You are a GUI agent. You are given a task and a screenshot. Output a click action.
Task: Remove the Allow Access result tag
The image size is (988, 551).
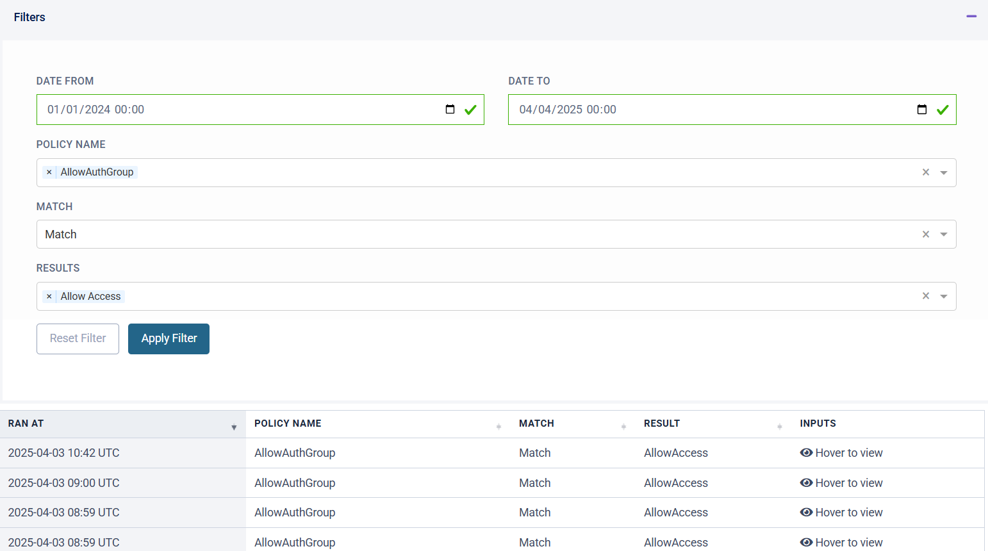(x=49, y=297)
